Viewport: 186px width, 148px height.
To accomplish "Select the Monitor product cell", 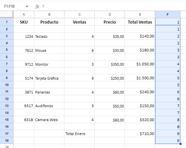I will pyautogui.click(x=49, y=64).
